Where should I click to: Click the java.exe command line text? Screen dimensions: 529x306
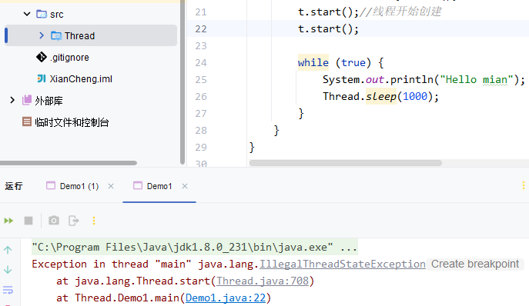click(195, 247)
